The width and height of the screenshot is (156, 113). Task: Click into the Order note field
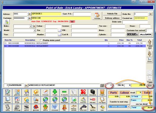[x=135, y=22]
